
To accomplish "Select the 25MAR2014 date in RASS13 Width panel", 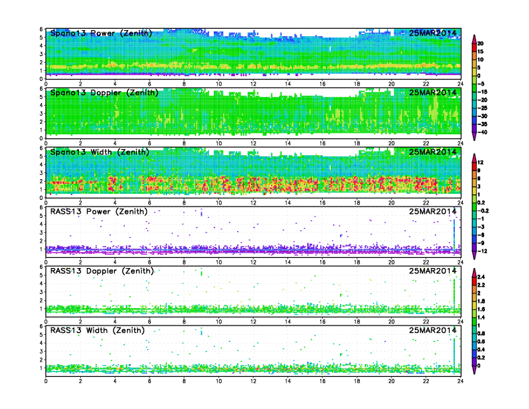I will (x=433, y=330).
